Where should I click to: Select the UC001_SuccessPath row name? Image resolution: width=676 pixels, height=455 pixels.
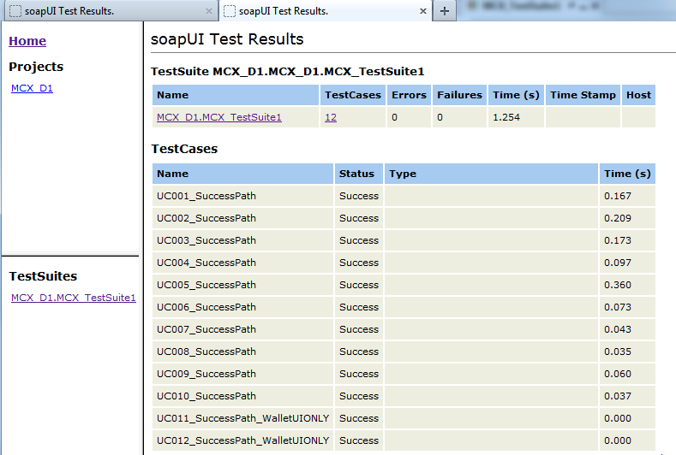point(206,196)
